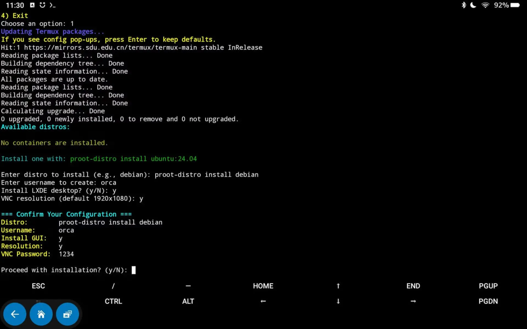The image size is (527, 329).
Task: Tap the battery icon in status bar
Action: pos(515,5)
